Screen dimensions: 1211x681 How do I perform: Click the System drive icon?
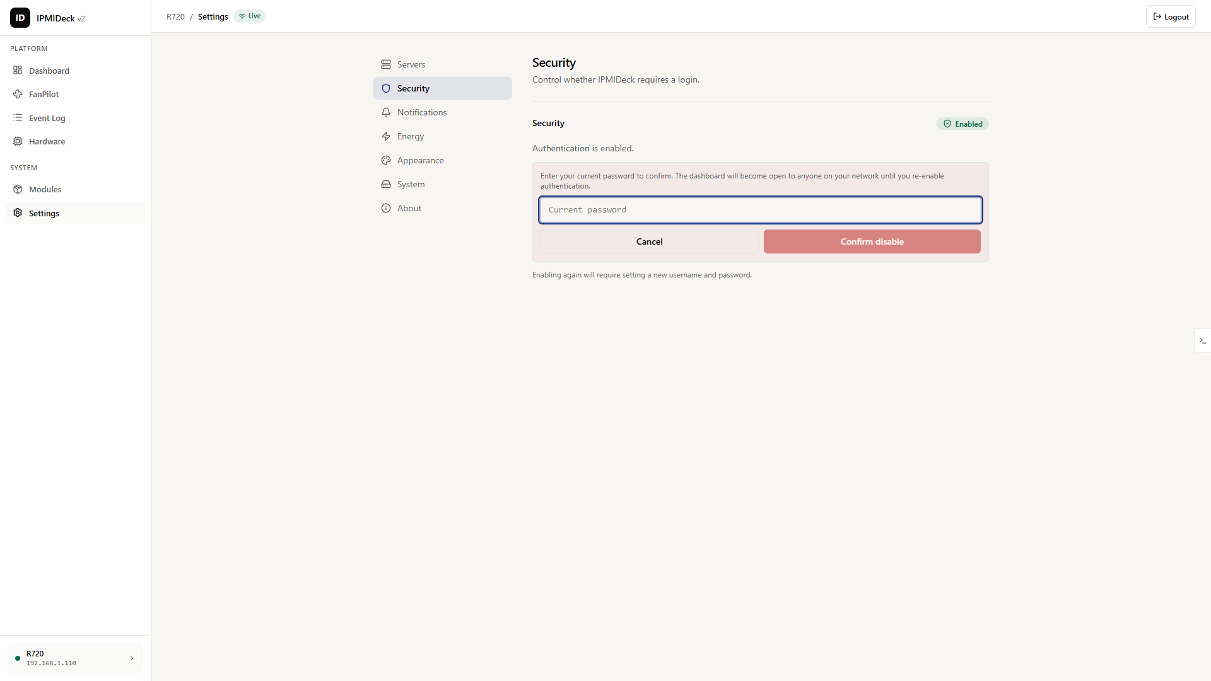point(386,184)
